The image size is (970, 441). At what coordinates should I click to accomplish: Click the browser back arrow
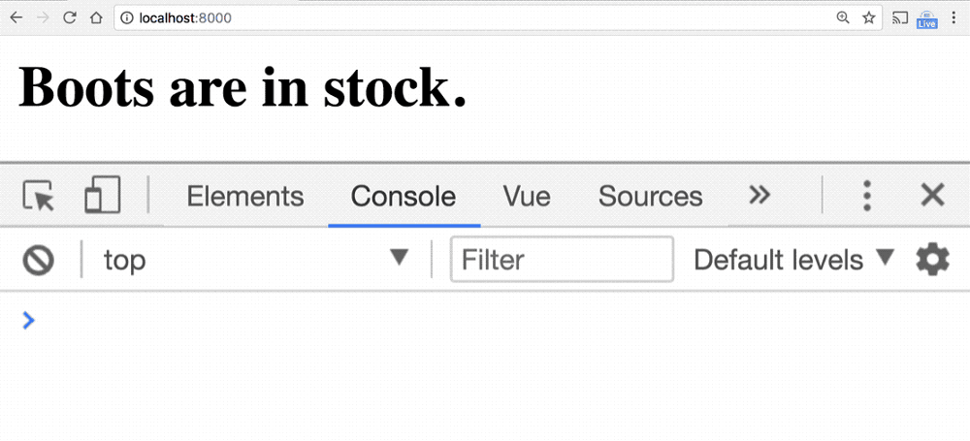[16, 18]
